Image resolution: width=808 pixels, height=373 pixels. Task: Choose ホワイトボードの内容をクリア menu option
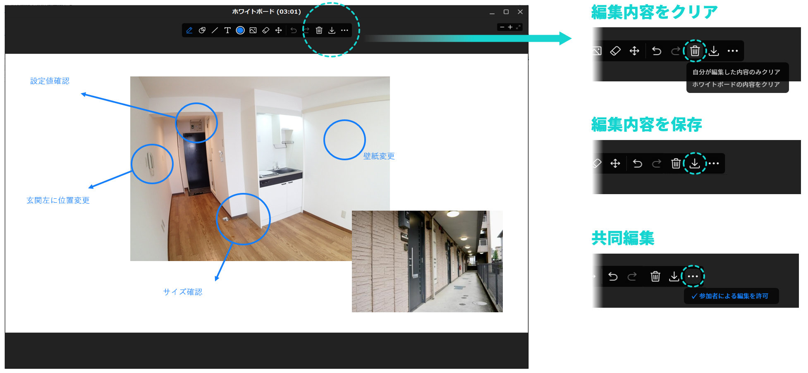[x=736, y=84]
